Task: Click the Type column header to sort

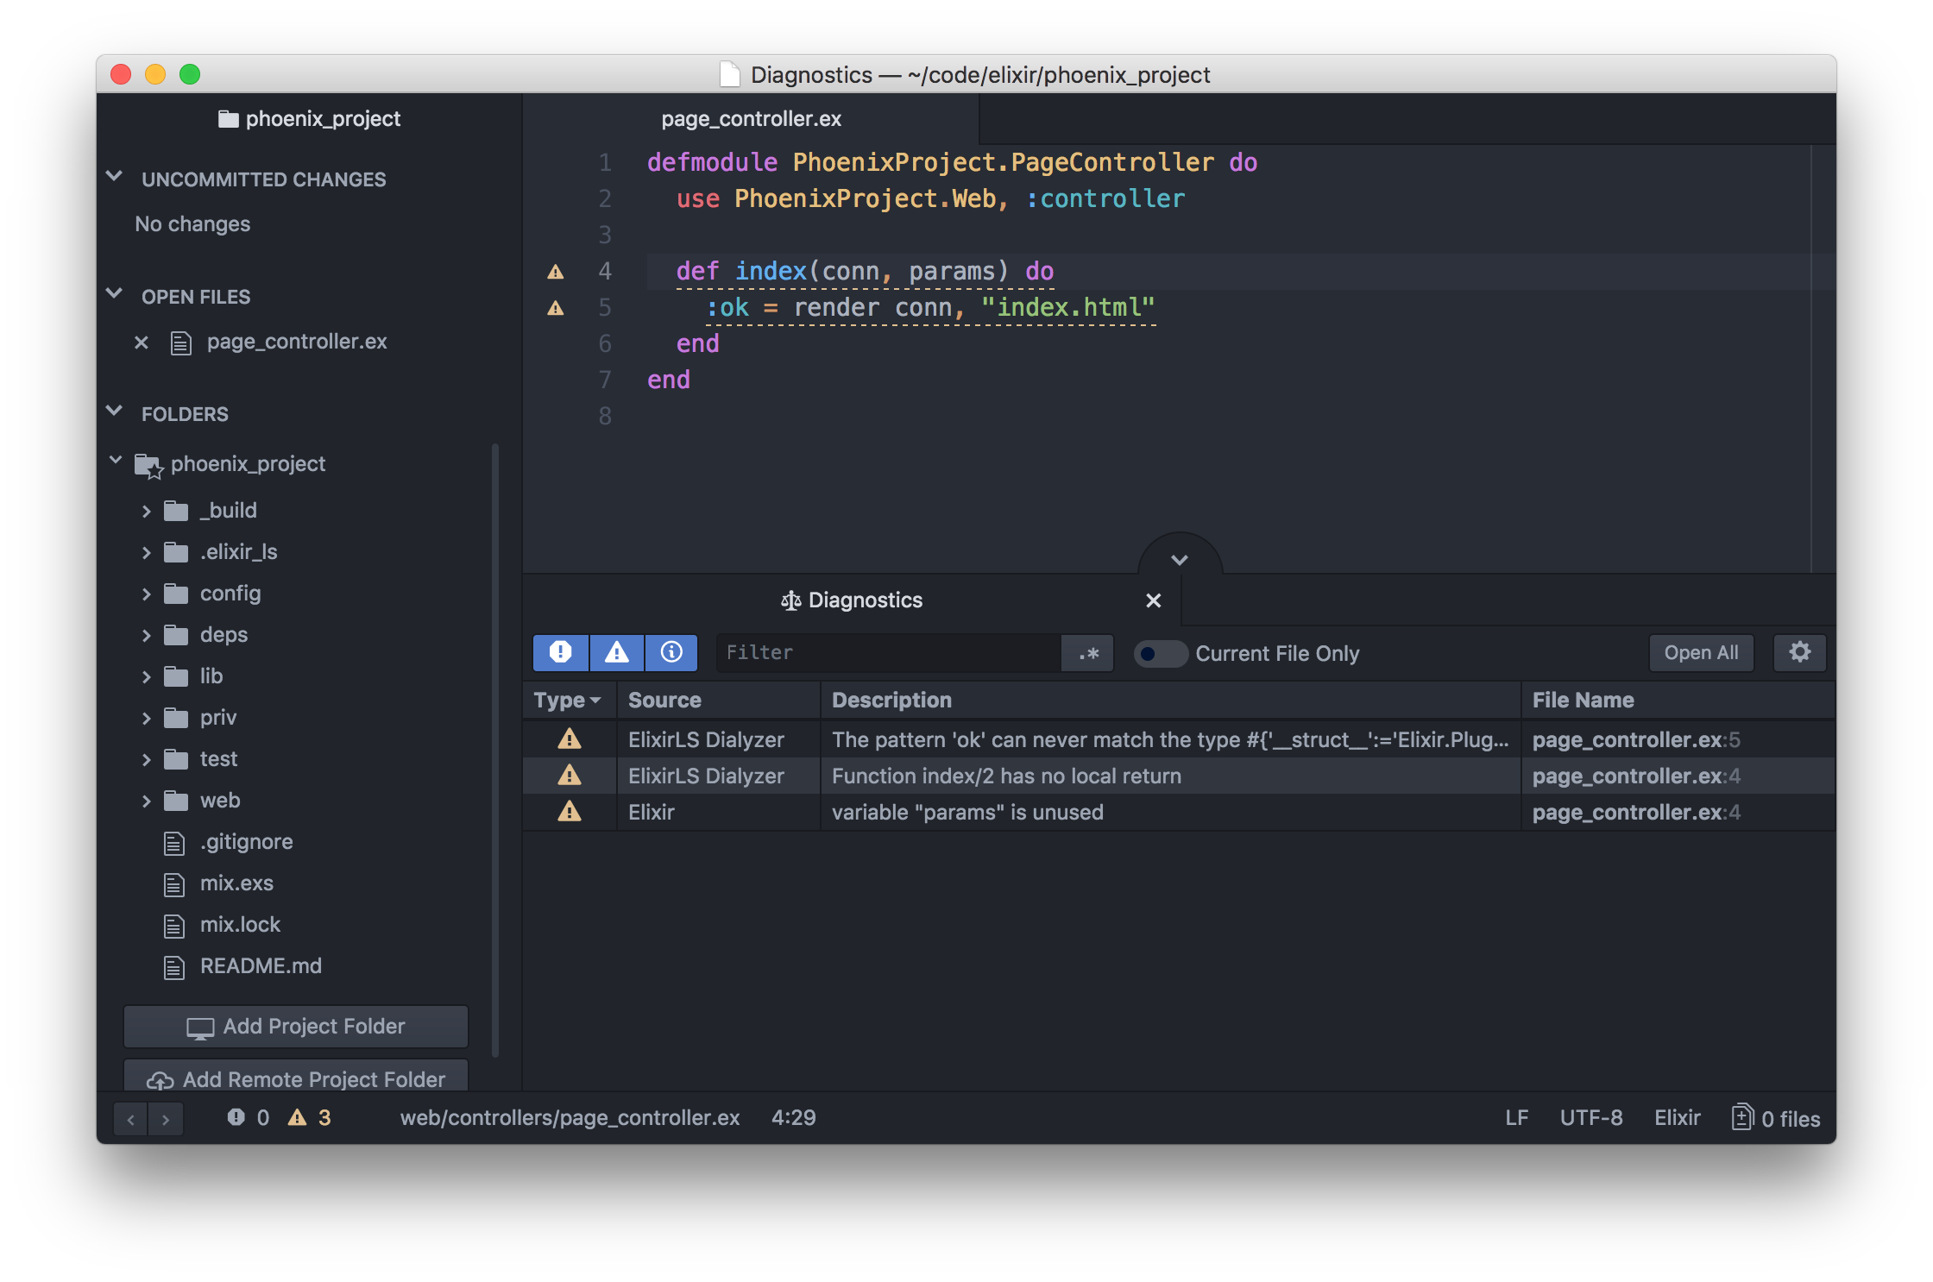Action: pyautogui.click(x=564, y=700)
